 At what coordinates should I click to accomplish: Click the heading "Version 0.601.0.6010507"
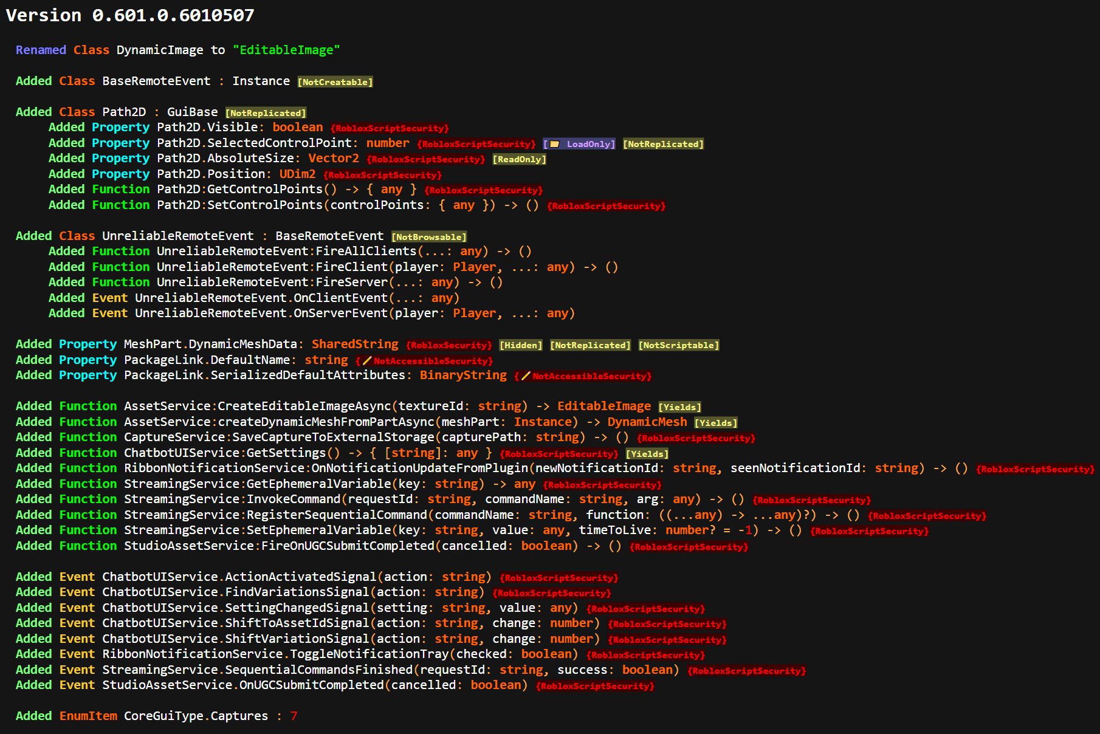click(x=130, y=15)
